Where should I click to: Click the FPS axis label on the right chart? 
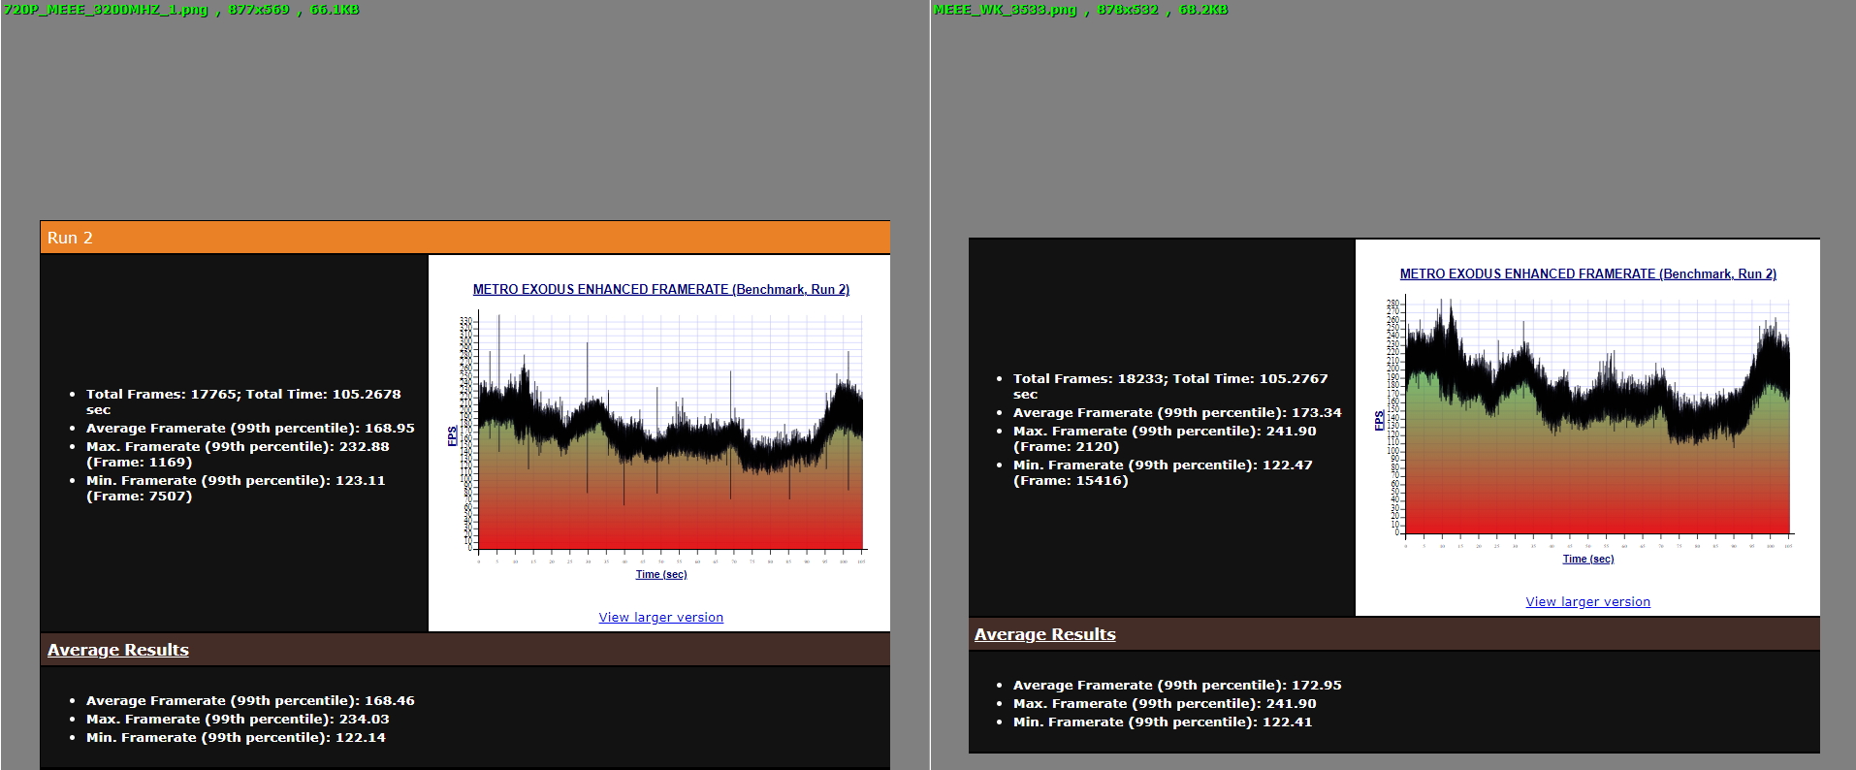tap(1379, 421)
